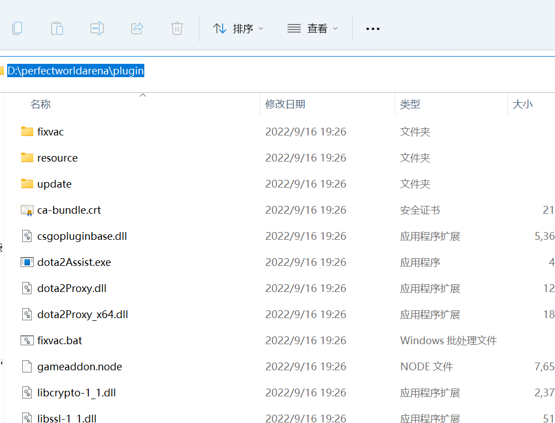Screen dimensions: 555x423
Task: Select the resource folder name
Action: pos(57,158)
